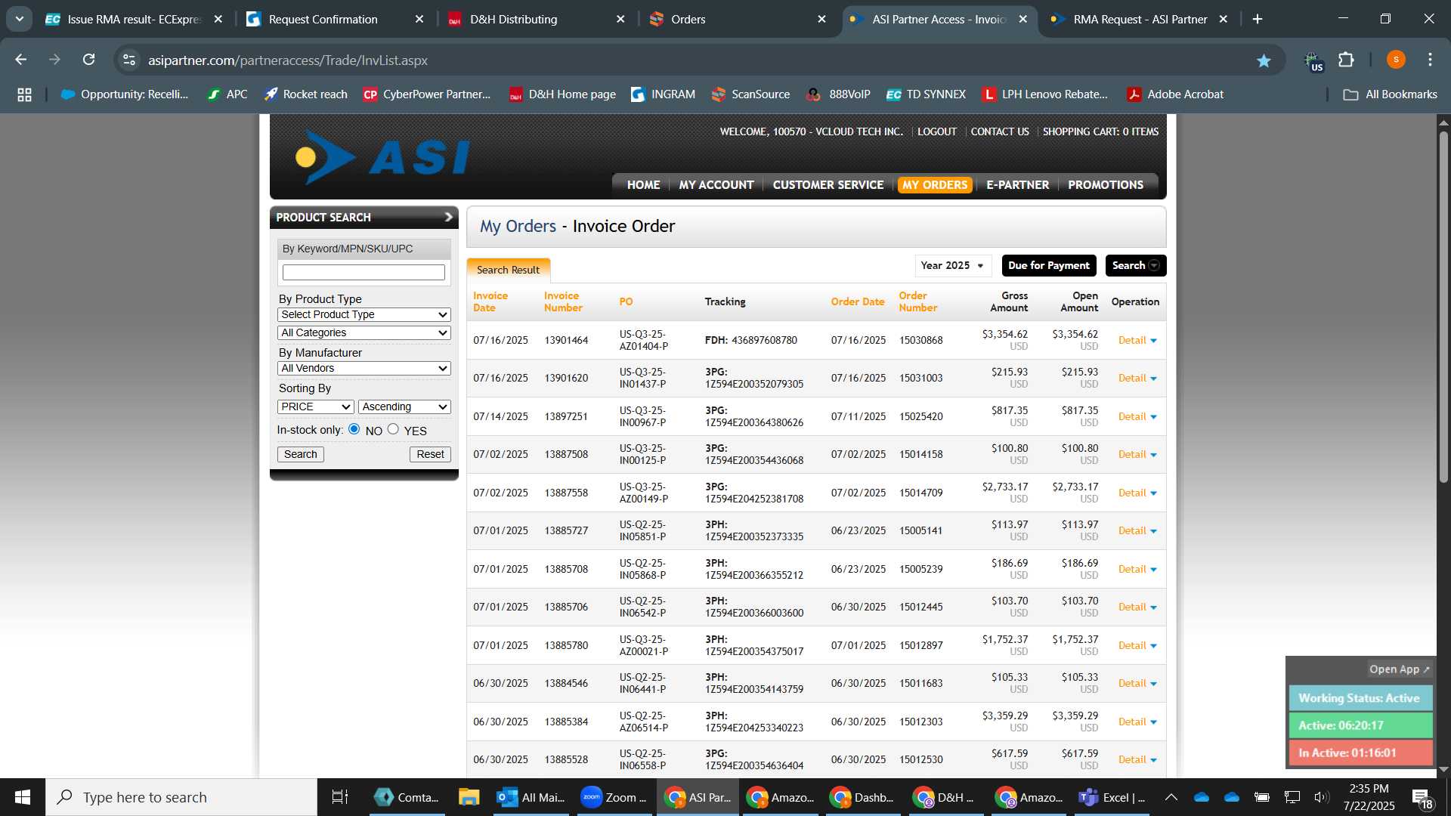Click the Open App button in tracker widget
The width and height of the screenshot is (1451, 816).
(x=1400, y=669)
